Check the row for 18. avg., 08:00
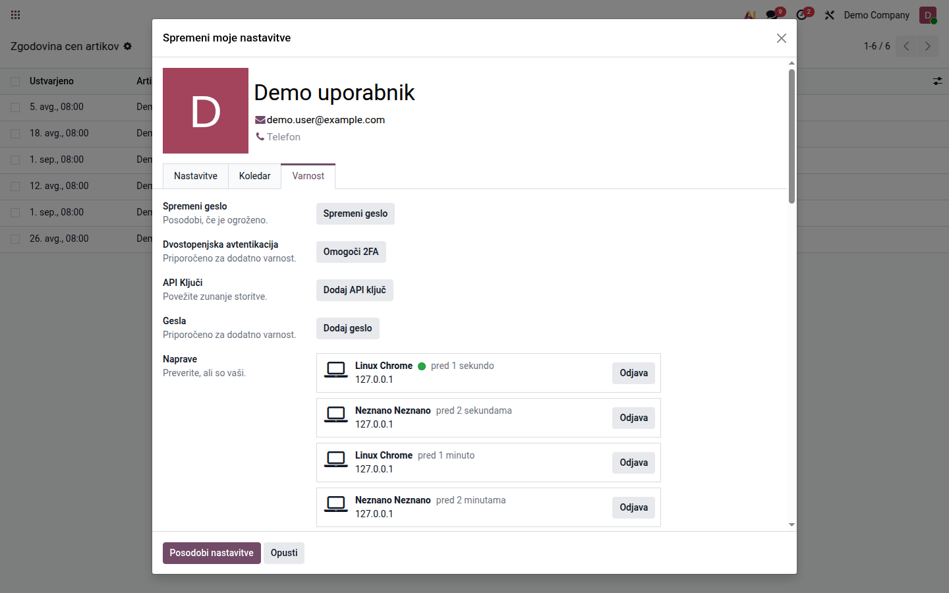The image size is (949, 593). (x=15, y=134)
